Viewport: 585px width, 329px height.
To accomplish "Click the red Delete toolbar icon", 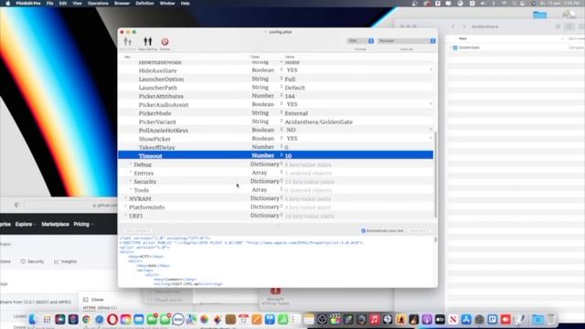I will coord(165,42).
